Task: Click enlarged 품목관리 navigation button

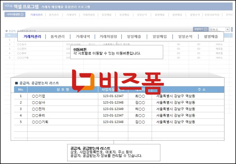Action: [57, 36]
